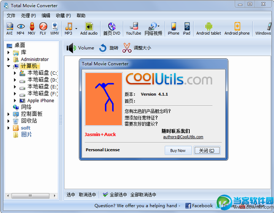The height and width of the screenshot is (213, 274).
Task: Open the 处理 (P) menu
Action: (x=28, y=16)
